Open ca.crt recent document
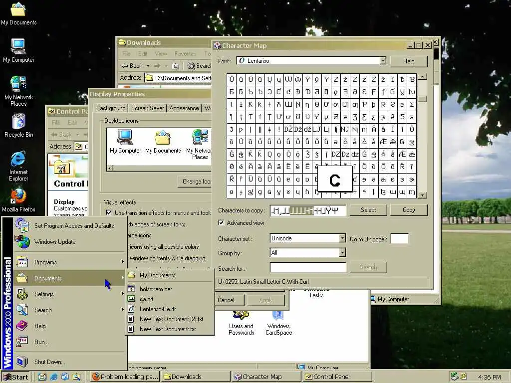The image size is (511, 383). tap(170, 299)
